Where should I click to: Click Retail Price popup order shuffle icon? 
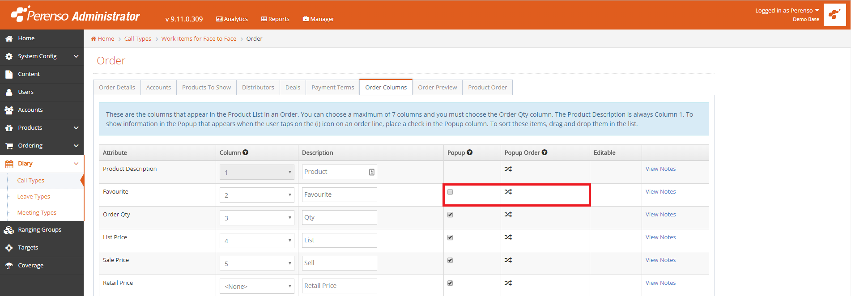tap(508, 283)
